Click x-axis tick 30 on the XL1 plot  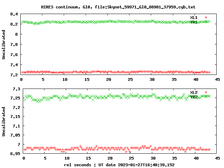click(152, 79)
